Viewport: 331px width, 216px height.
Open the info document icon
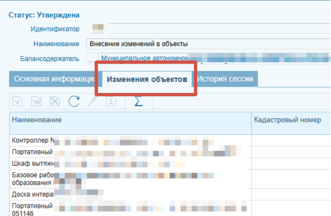tap(111, 101)
